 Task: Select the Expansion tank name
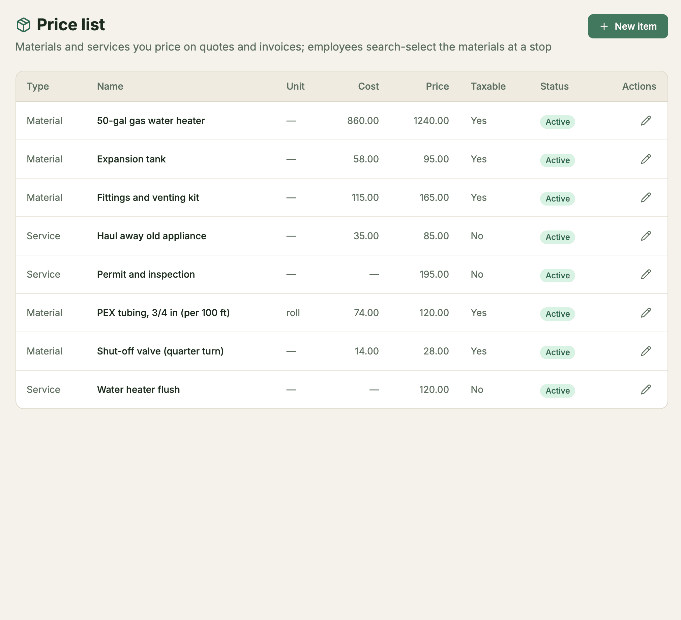click(x=131, y=159)
